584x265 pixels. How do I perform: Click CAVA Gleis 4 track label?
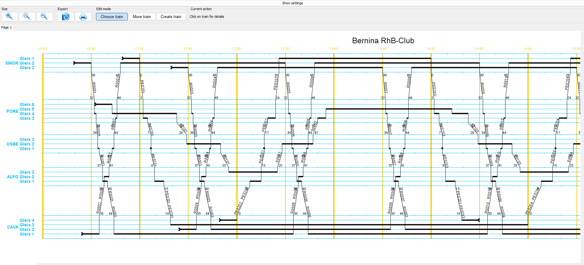pyautogui.click(x=27, y=220)
